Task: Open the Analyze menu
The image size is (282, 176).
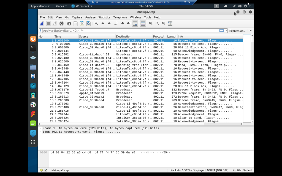Action: coord(90,17)
